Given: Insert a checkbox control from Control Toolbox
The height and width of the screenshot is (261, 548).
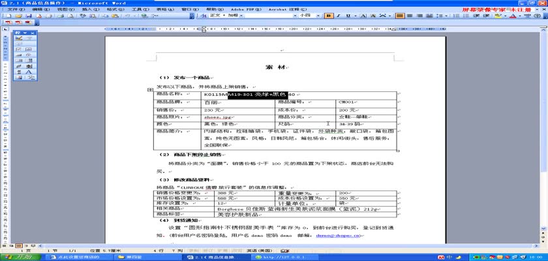Looking at the screenshot, I should pyautogui.click(x=19, y=50).
